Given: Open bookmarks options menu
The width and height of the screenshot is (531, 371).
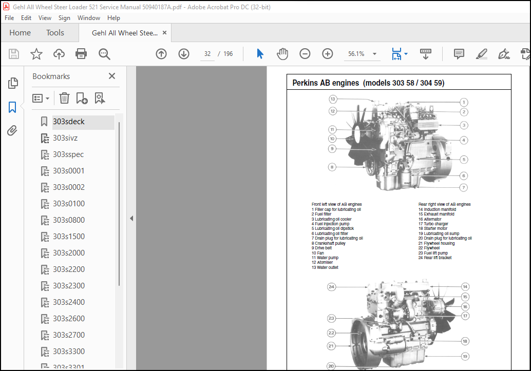Looking at the screenshot, I should (x=41, y=99).
